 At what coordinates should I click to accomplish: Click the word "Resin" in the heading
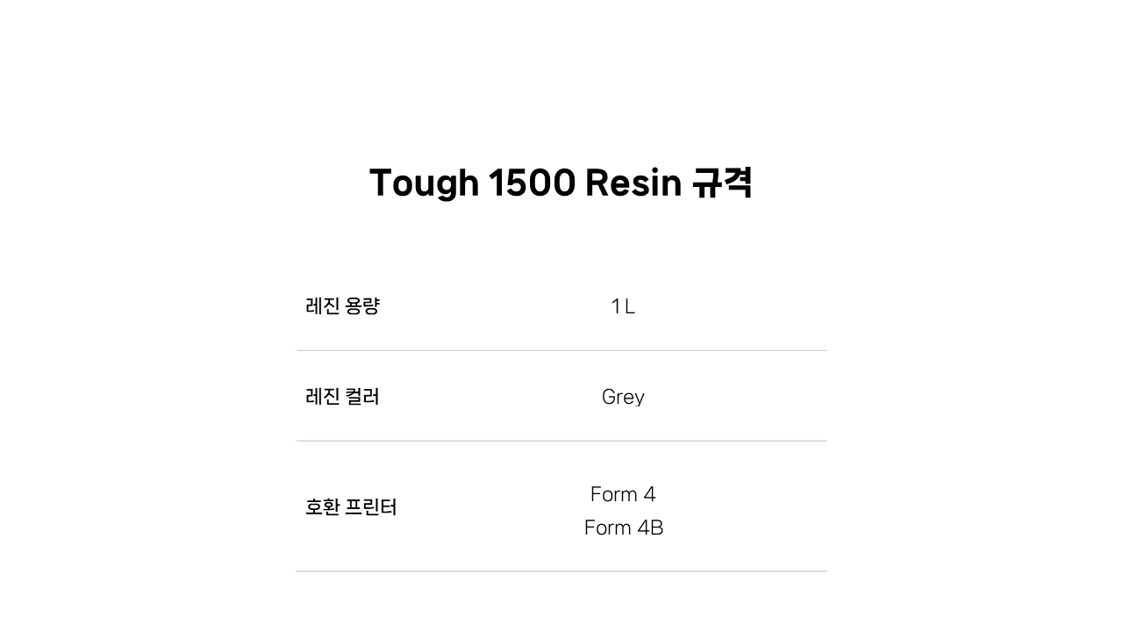click(x=633, y=183)
